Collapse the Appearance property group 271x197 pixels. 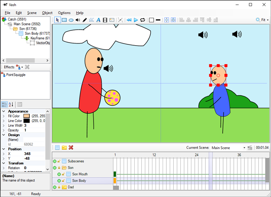(3, 111)
